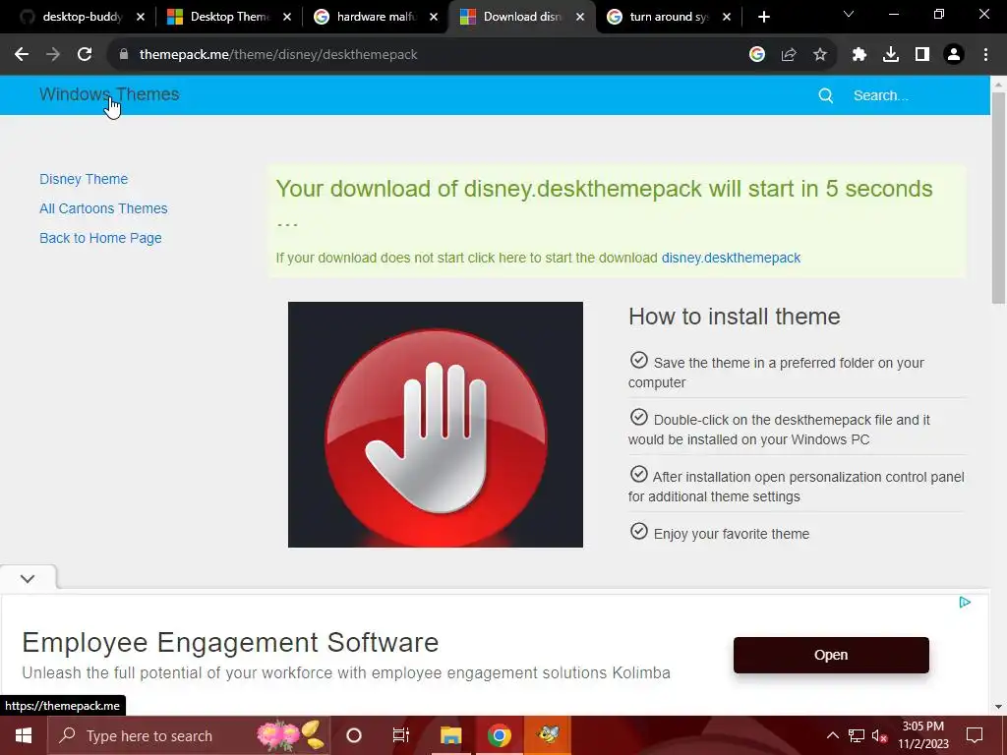
Task: Bookmark this page with the star icon
Action: tap(820, 55)
